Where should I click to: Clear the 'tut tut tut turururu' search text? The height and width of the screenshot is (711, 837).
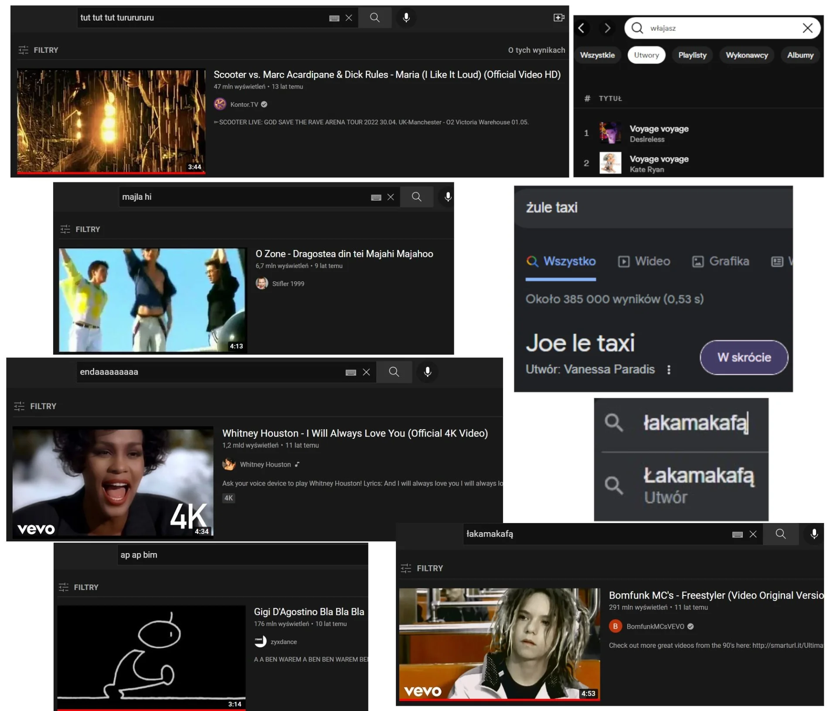(348, 18)
